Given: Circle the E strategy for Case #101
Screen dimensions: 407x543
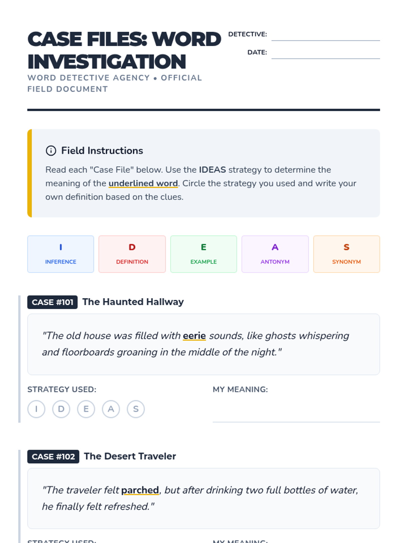Looking at the screenshot, I should click(86, 409).
